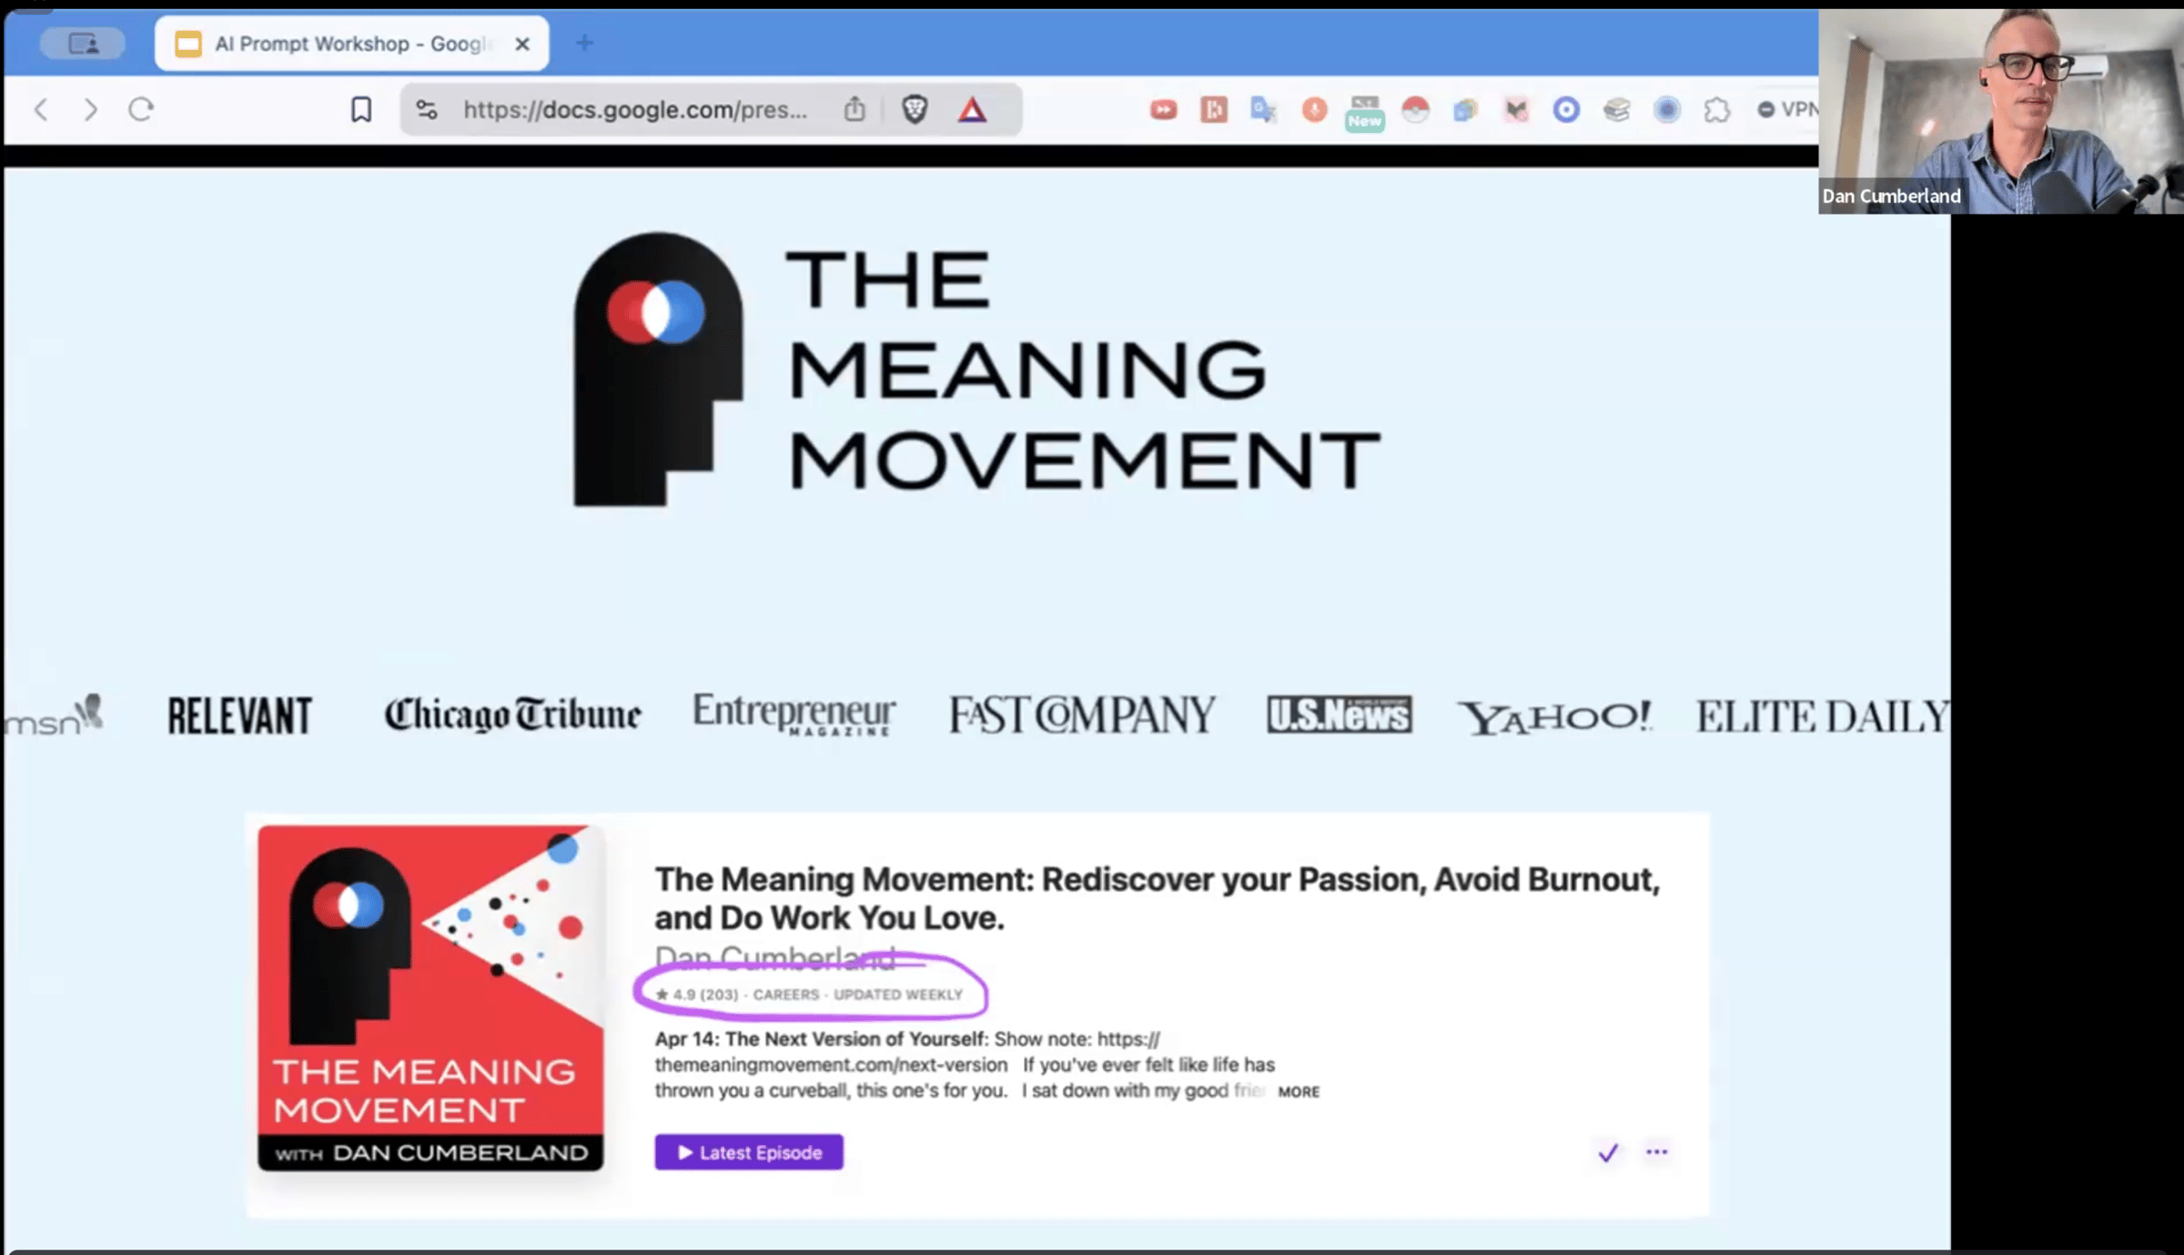Image resolution: width=2184 pixels, height=1255 pixels.
Task: Click the RELEVANT logo
Action: (240, 715)
